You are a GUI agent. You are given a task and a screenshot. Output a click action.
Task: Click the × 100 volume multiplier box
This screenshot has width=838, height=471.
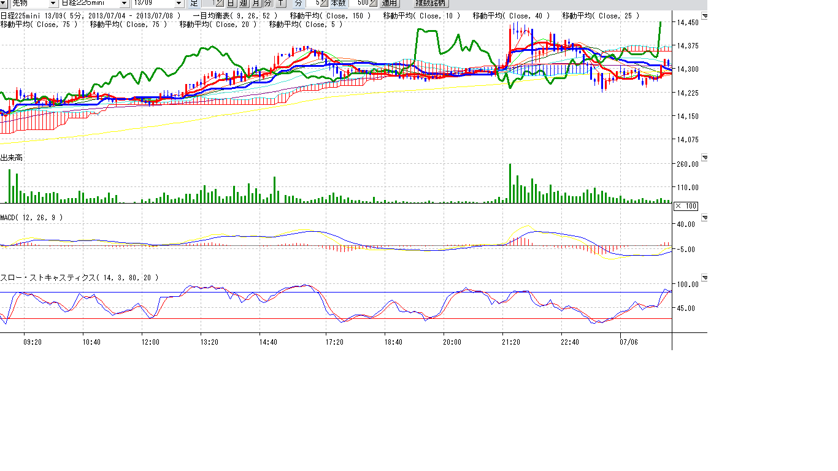(x=686, y=206)
